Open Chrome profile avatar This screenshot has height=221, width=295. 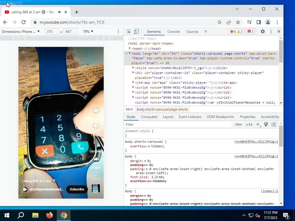pyautogui.click(x=268, y=22)
